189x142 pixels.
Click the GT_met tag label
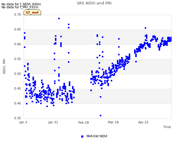32,12
